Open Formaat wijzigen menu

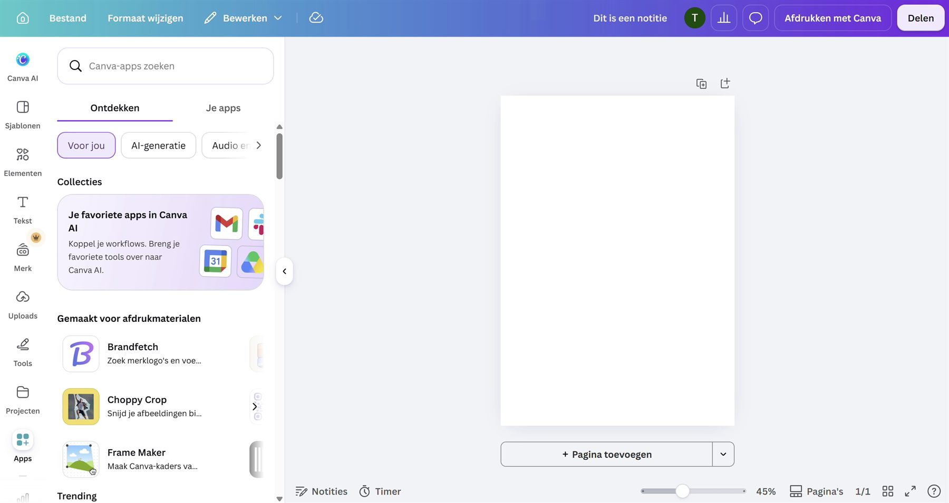pyautogui.click(x=146, y=18)
